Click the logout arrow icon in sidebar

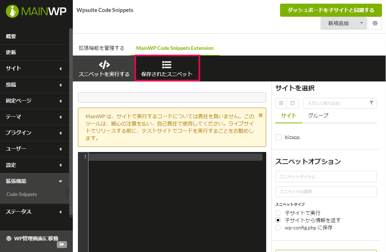click(62, 244)
